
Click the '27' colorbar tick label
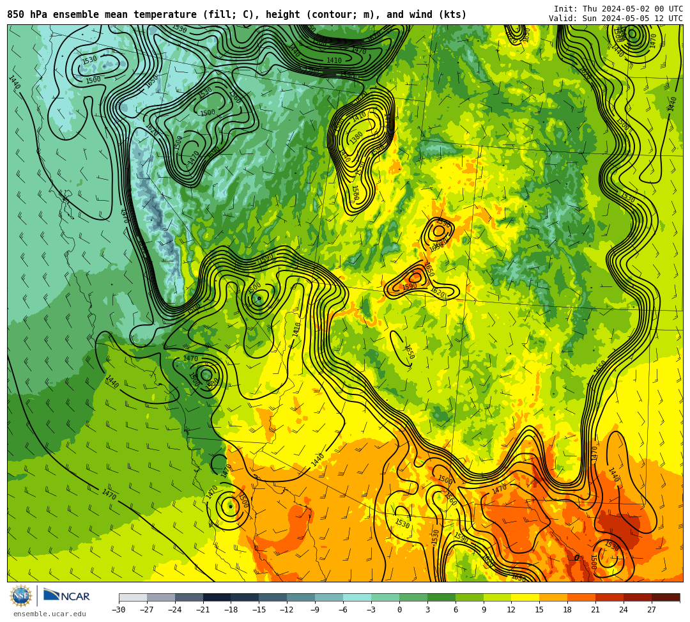652,610
